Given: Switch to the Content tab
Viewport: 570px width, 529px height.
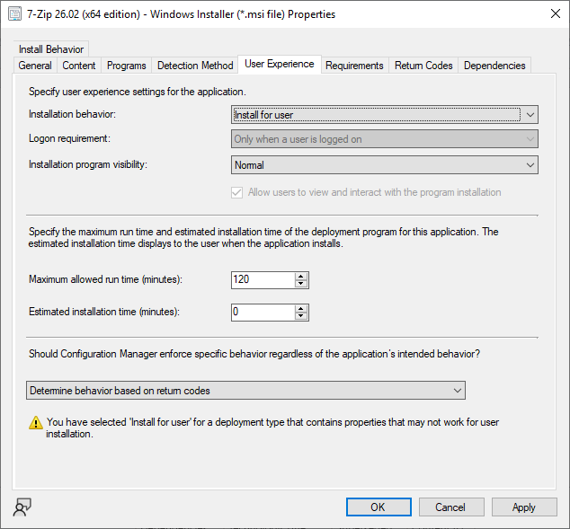Looking at the screenshot, I should (x=79, y=66).
